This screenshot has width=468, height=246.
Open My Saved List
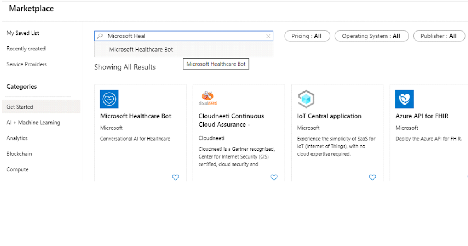23,33
